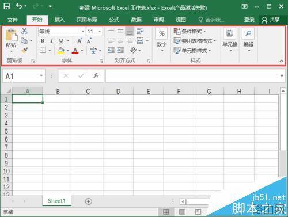Center text horizontally

click(x=120, y=41)
